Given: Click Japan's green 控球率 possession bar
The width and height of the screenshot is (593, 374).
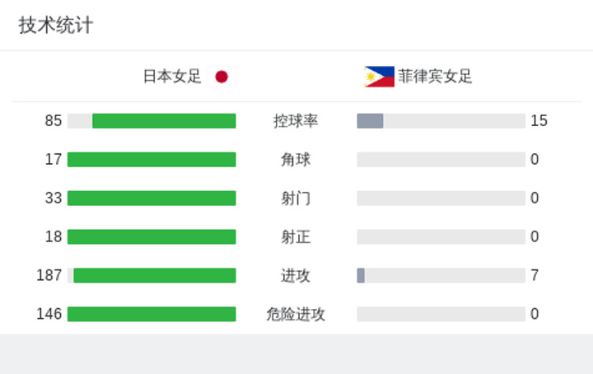Looking at the screenshot, I should tap(164, 121).
